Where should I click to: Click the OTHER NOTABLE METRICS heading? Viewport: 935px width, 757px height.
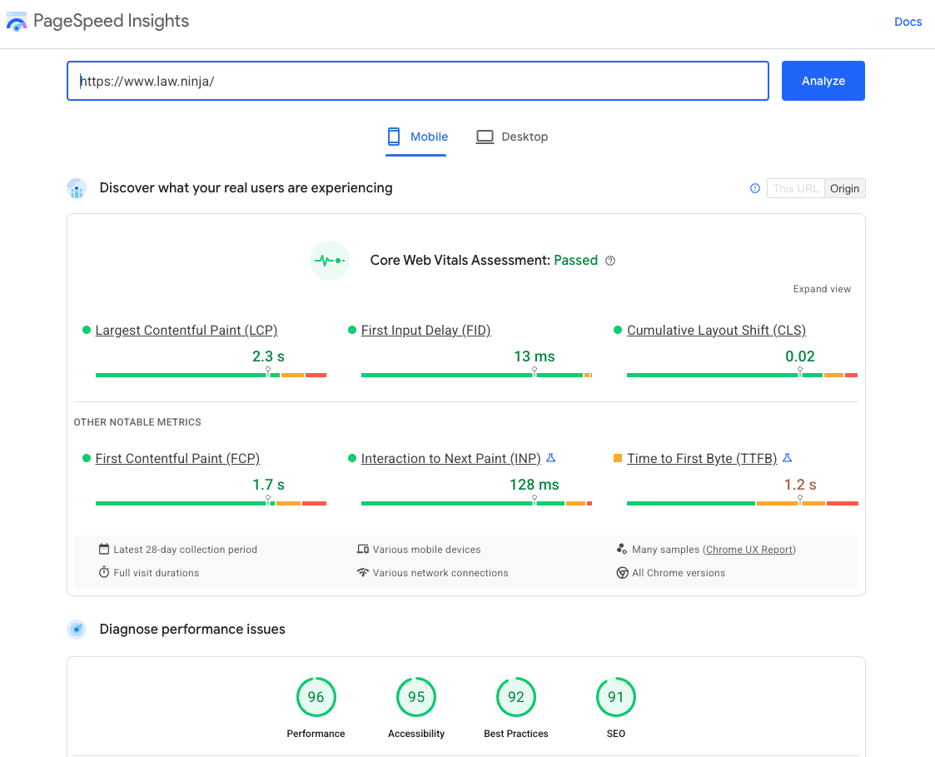[x=137, y=422]
